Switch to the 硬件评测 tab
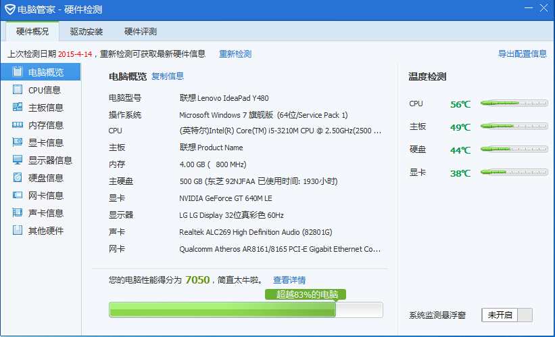This screenshot has width=555, height=337. click(141, 32)
